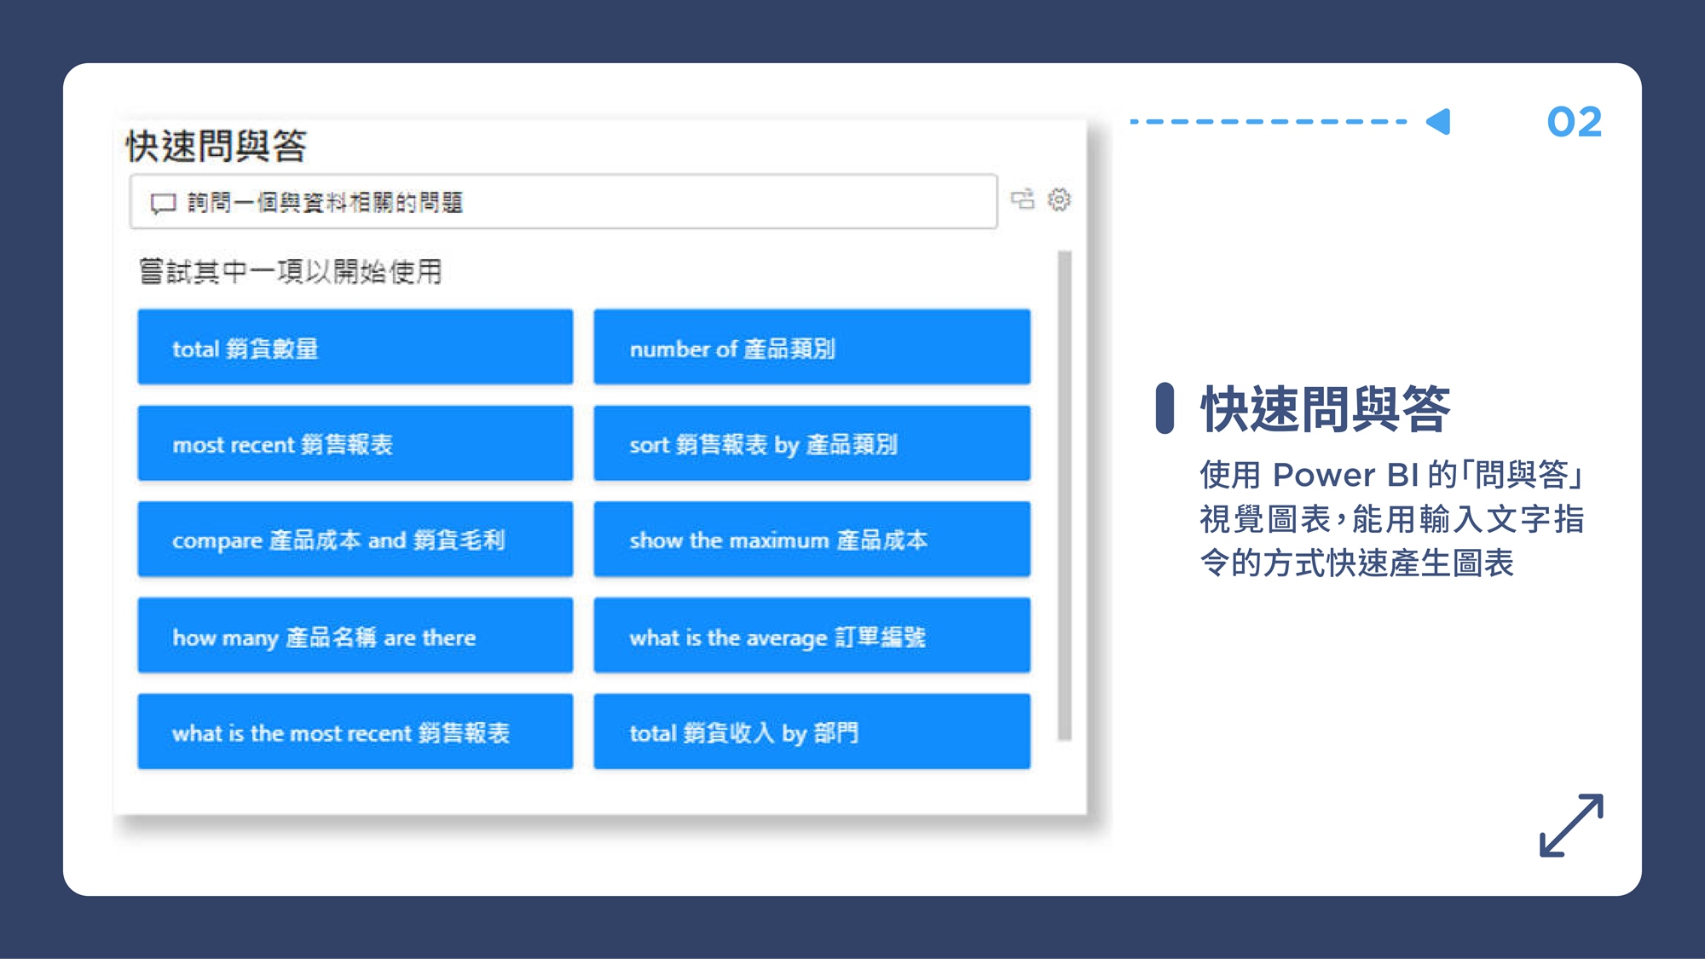1705x959 pixels.
Task: Select suggestion 'total 銷貨數量'
Action: [355, 348]
